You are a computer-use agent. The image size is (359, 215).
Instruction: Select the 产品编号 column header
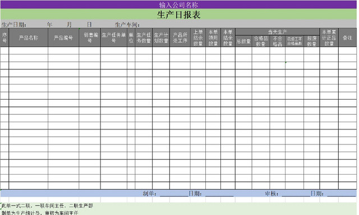pyautogui.click(x=63, y=38)
